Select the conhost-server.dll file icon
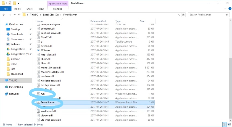This screenshot has height=127, width=232. 38,33
